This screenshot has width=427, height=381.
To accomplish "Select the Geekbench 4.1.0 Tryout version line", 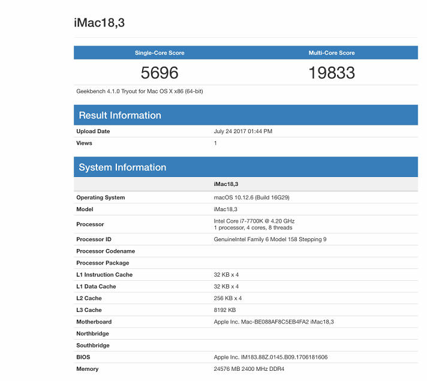I will coord(139,91).
